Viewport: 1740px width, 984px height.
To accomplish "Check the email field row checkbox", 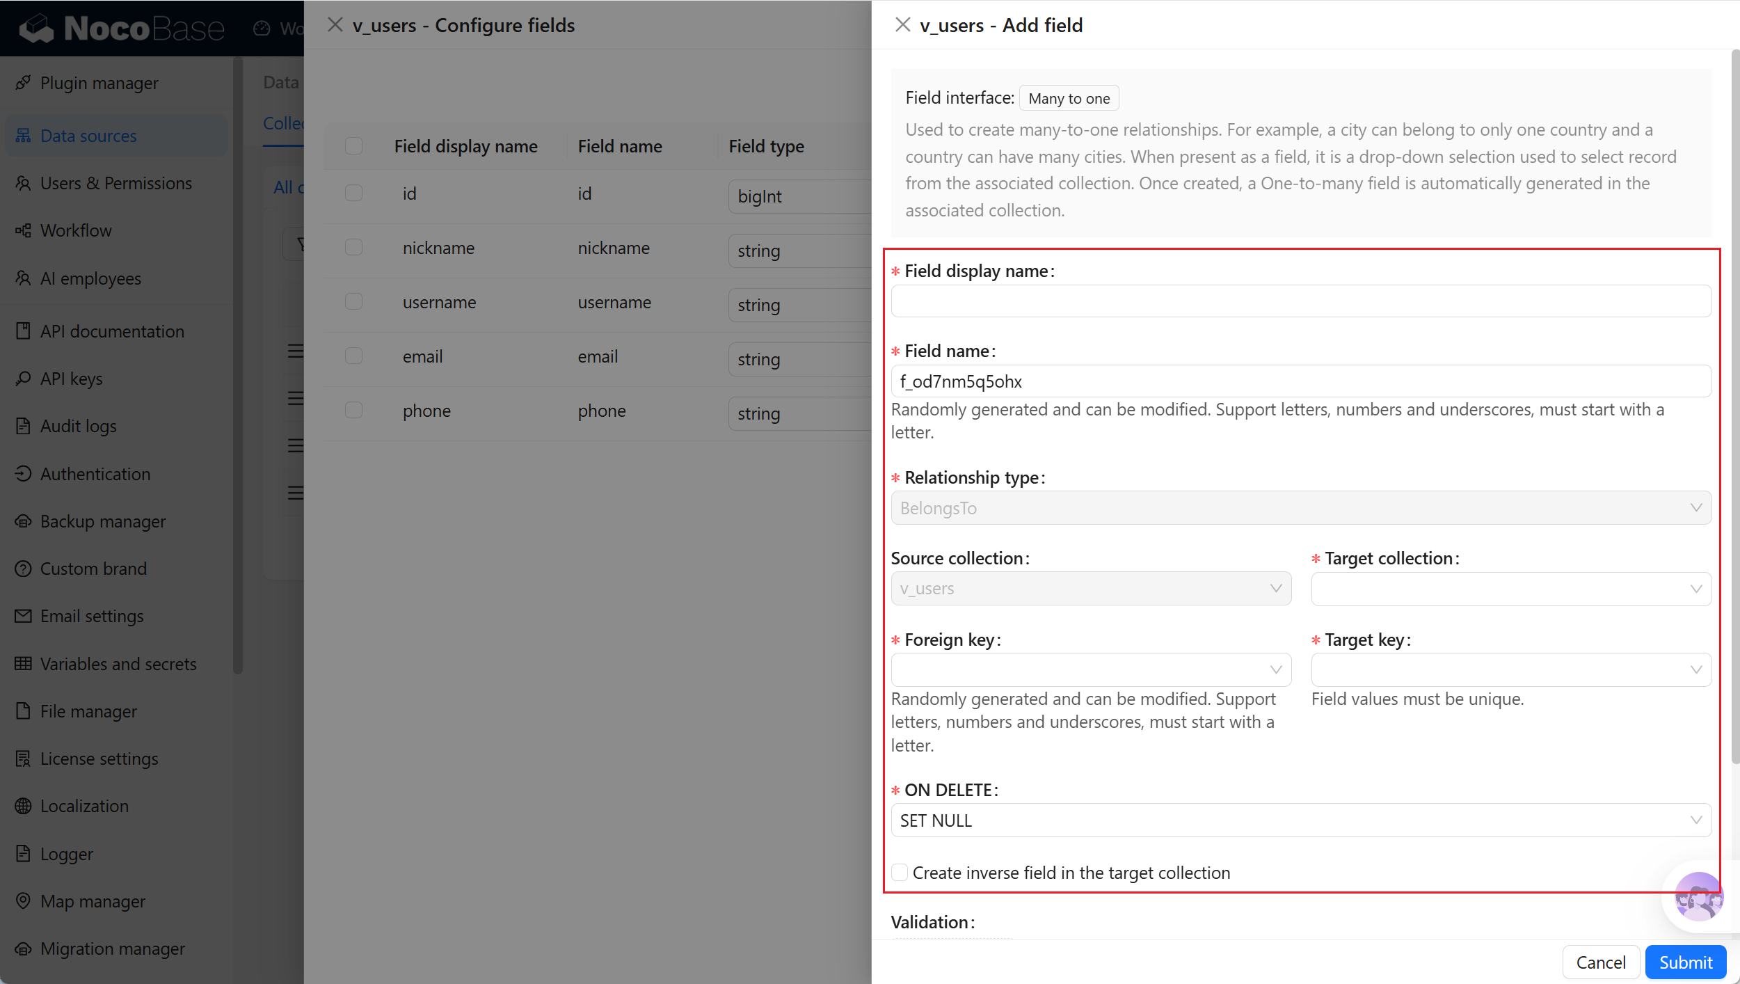I will pyautogui.click(x=353, y=356).
